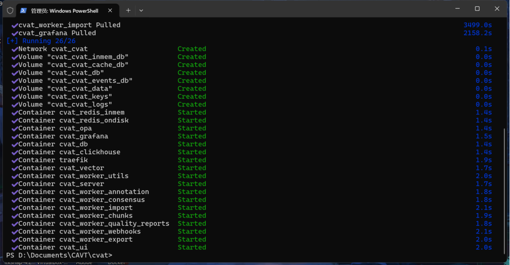Click the 'PS D:\Documents\CAVT\cvat>' prompt line
The width and height of the screenshot is (510, 265).
click(x=59, y=256)
